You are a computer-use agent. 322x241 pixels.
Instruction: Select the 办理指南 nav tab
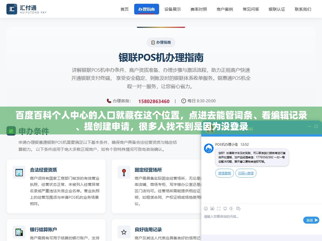click(147, 9)
